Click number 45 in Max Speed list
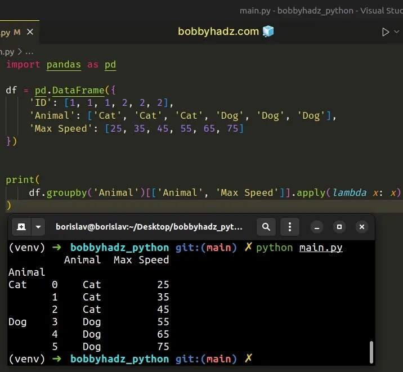The image size is (403, 372). click(x=163, y=128)
